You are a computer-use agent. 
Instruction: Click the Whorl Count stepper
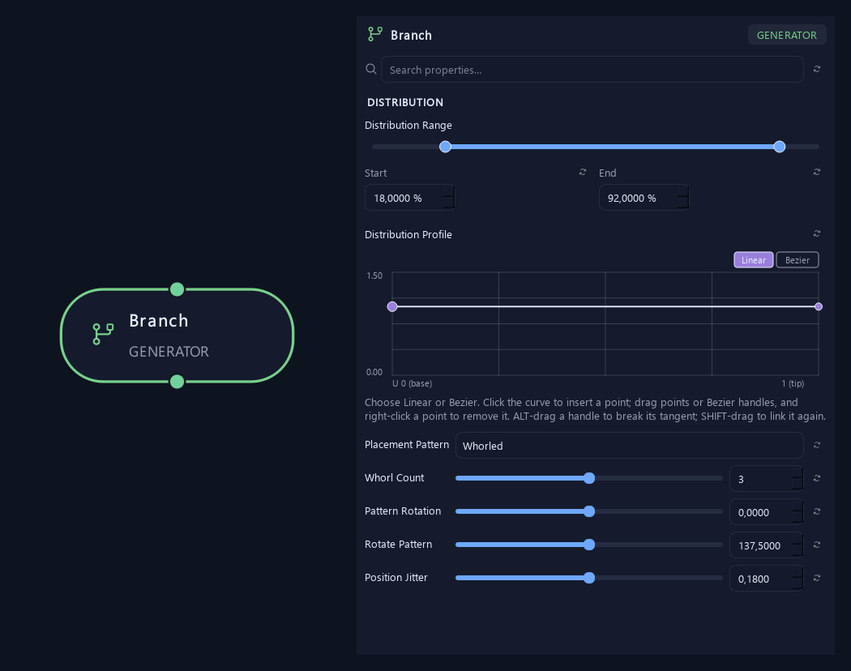[x=798, y=479]
